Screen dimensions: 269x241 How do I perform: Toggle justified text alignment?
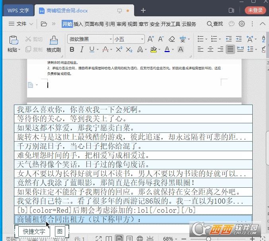(230, 50)
